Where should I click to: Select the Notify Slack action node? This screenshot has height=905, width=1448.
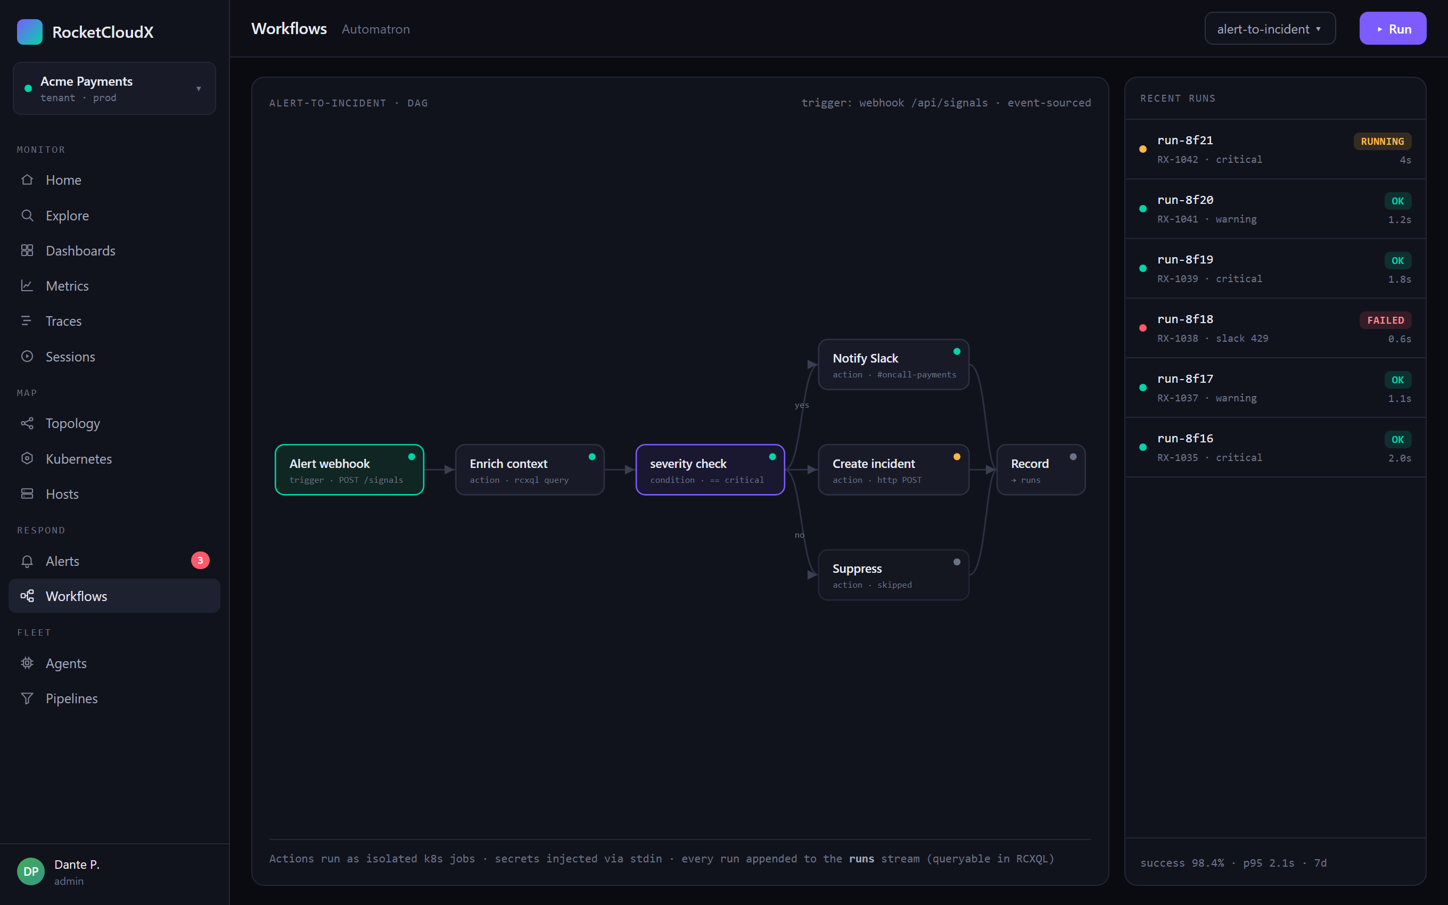(x=893, y=365)
